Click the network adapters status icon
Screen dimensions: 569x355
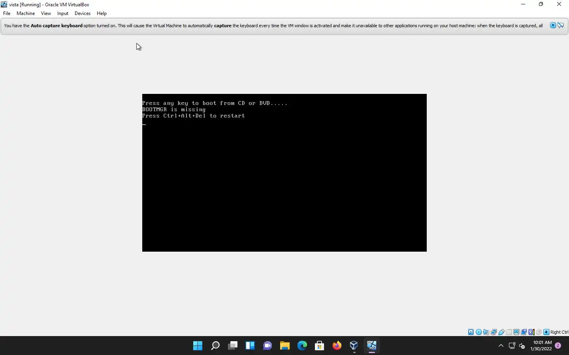point(494,332)
